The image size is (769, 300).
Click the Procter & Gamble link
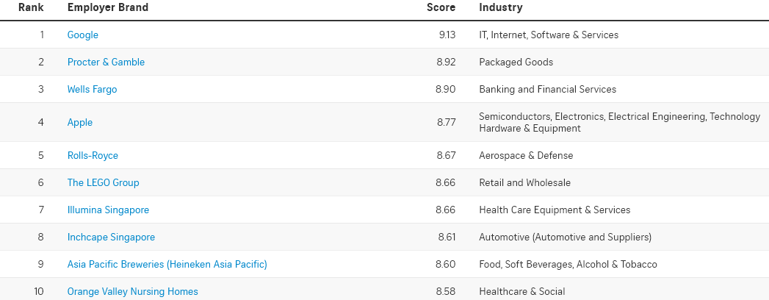click(106, 62)
